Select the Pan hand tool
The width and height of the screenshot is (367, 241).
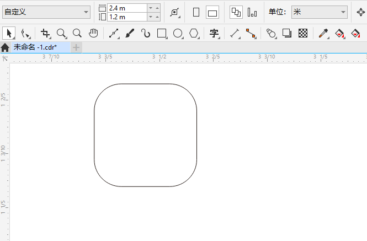point(93,34)
